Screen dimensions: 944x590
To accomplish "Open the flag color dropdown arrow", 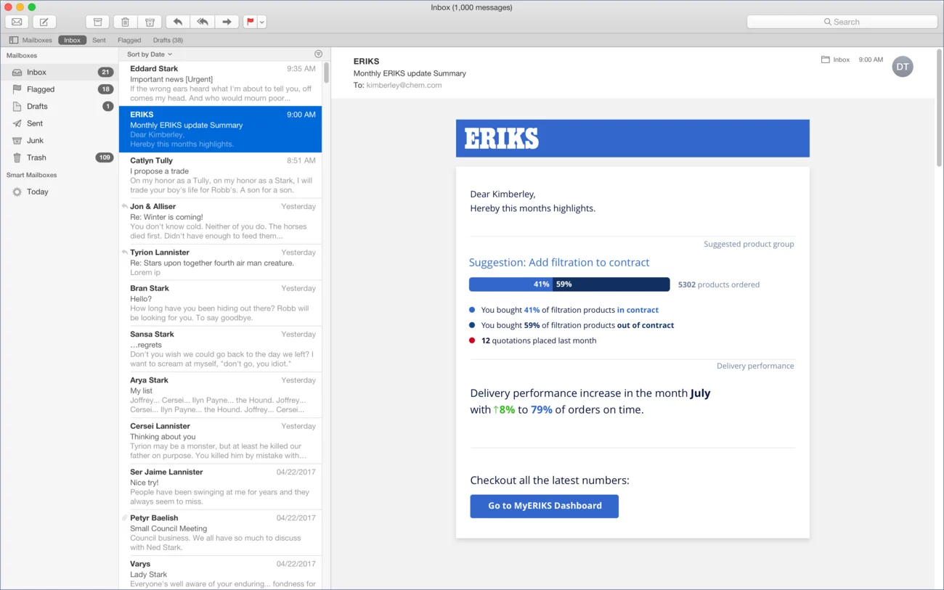I will [x=262, y=22].
